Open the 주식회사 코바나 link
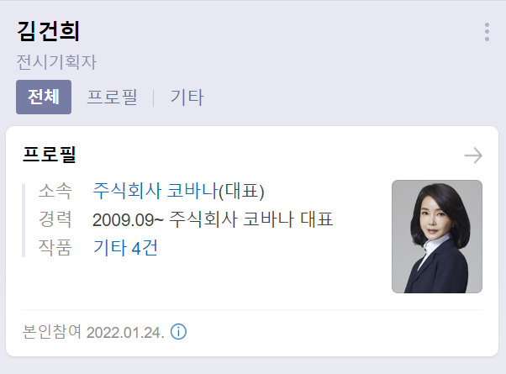The width and height of the screenshot is (506, 374). click(x=155, y=191)
